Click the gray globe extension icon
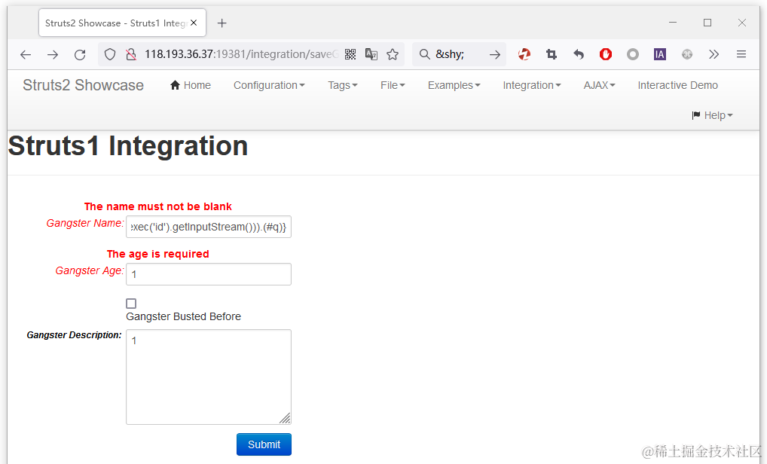The width and height of the screenshot is (767, 464). pyautogui.click(x=687, y=54)
